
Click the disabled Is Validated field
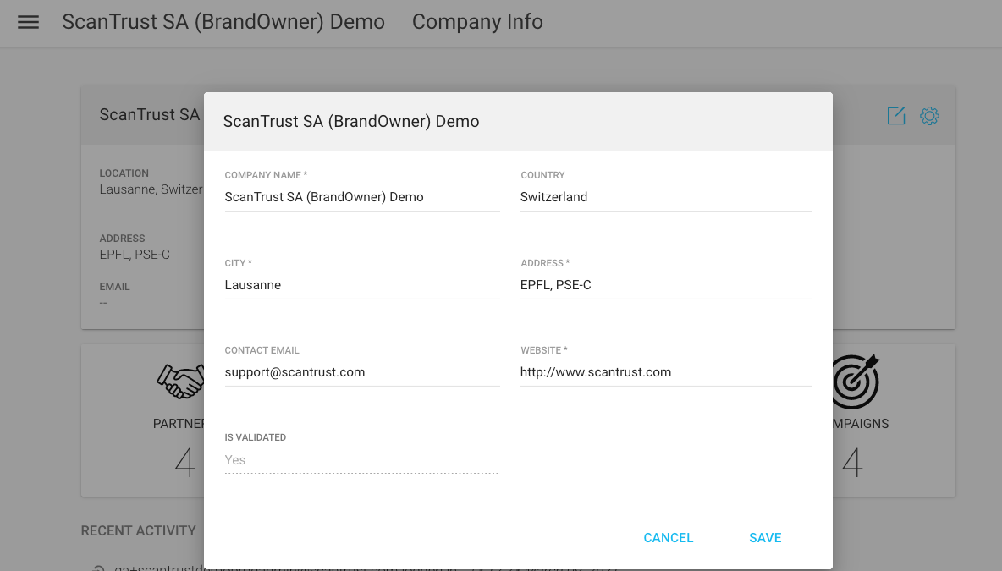361,460
